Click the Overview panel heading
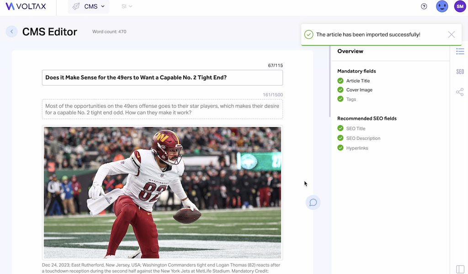Screen dimensions: 468x274 tap(350, 51)
